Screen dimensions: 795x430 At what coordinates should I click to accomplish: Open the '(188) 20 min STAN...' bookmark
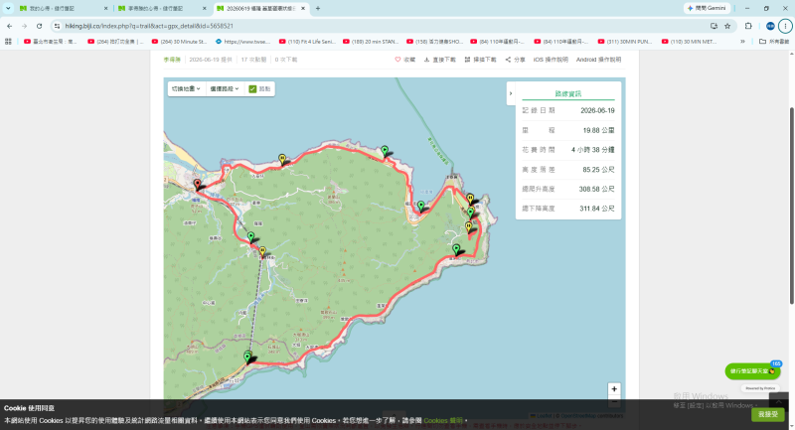click(371, 42)
